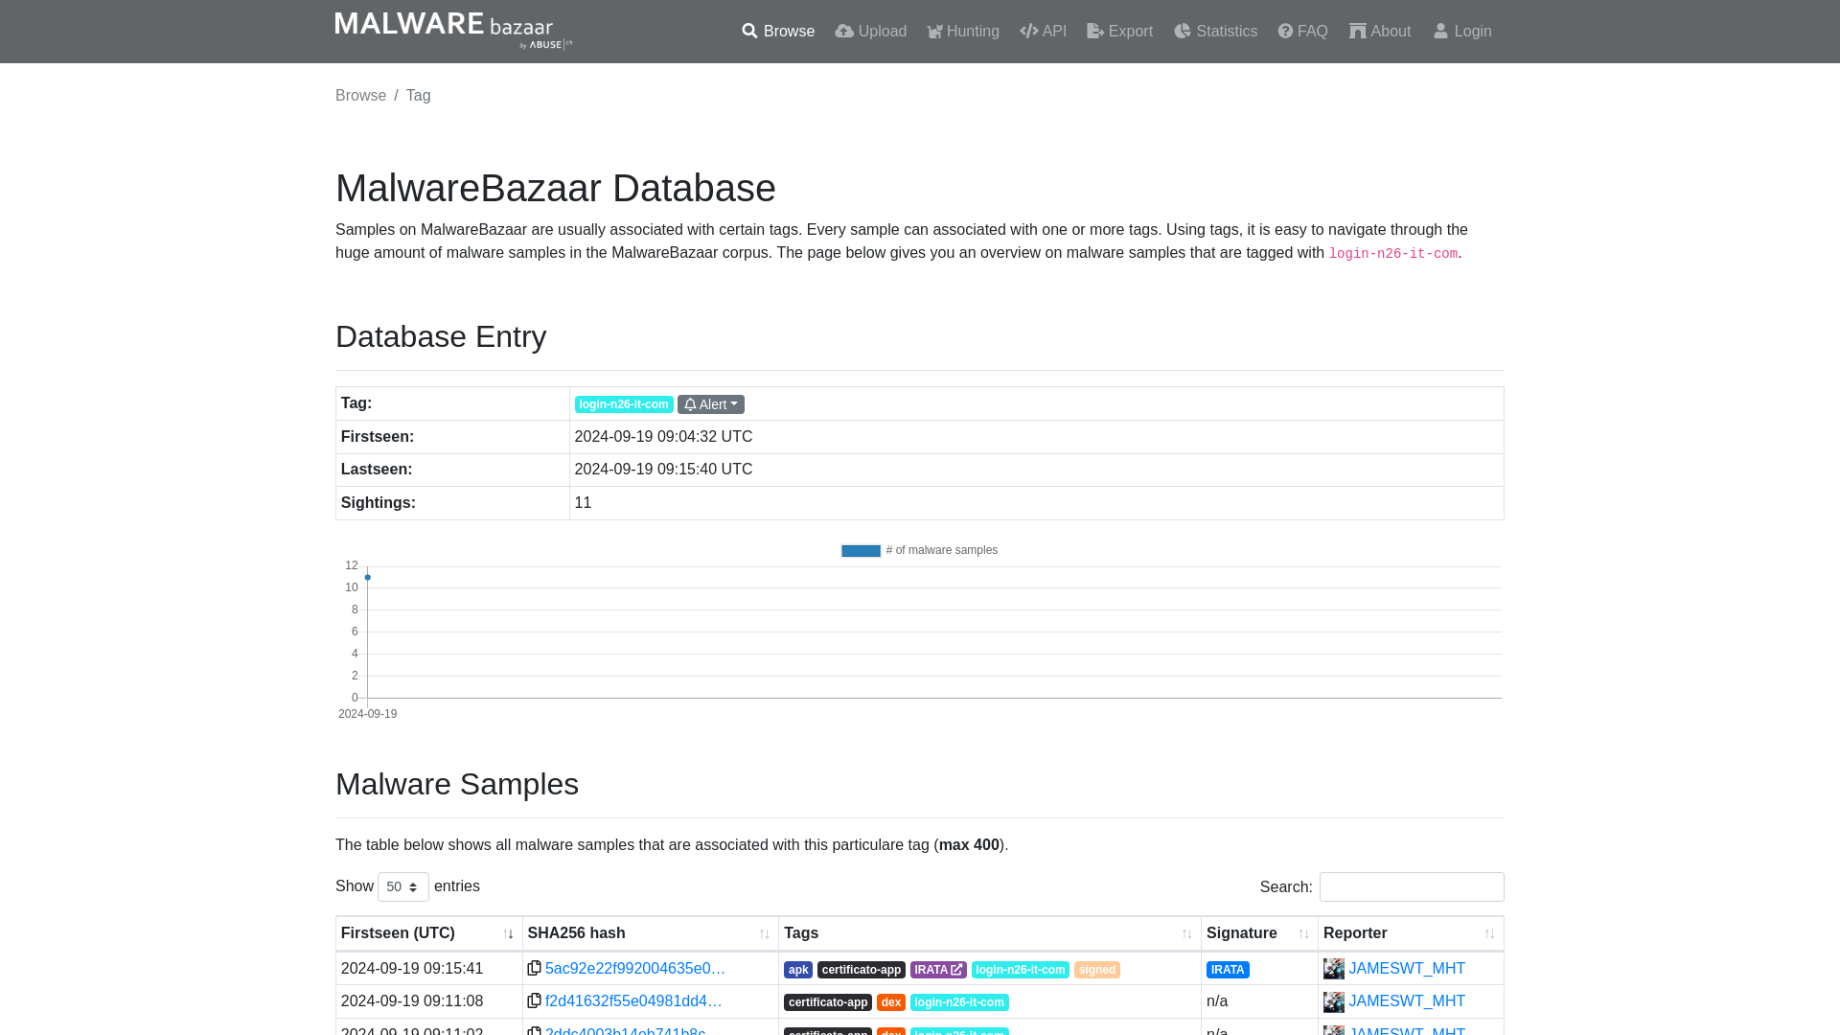
Task: Click the Sightings value 11
Action: [583, 503]
